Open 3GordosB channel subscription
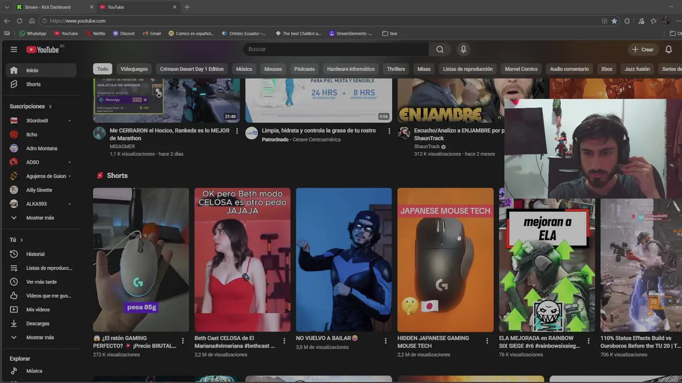The height and width of the screenshot is (383, 682). pos(41,121)
